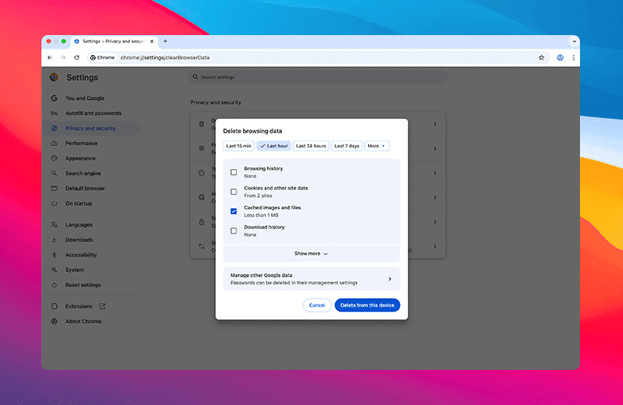623x405 pixels.
Task: Click the address bar URL
Action: click(165, 57)
